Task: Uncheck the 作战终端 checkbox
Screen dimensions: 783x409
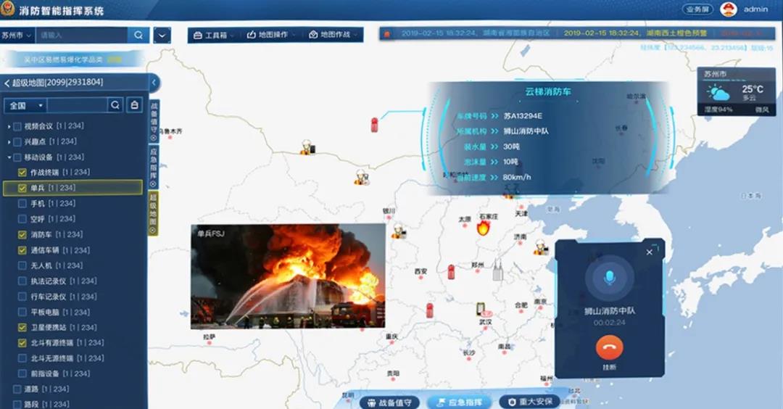Action: point(22,173)
